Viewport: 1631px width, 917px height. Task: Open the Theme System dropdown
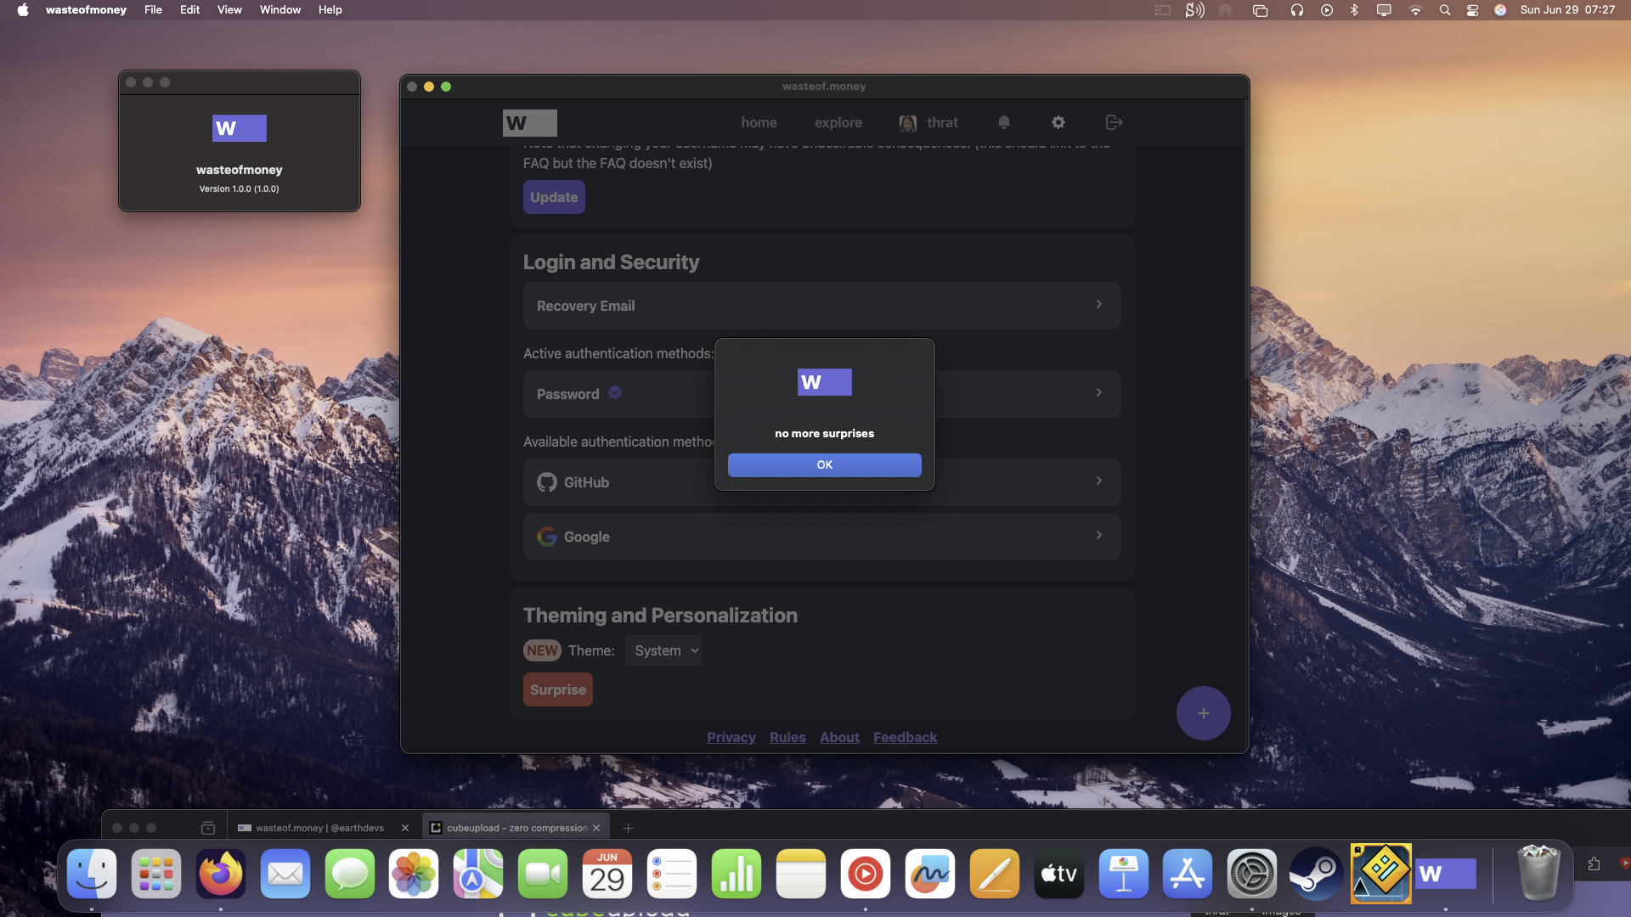pos(663,650)
